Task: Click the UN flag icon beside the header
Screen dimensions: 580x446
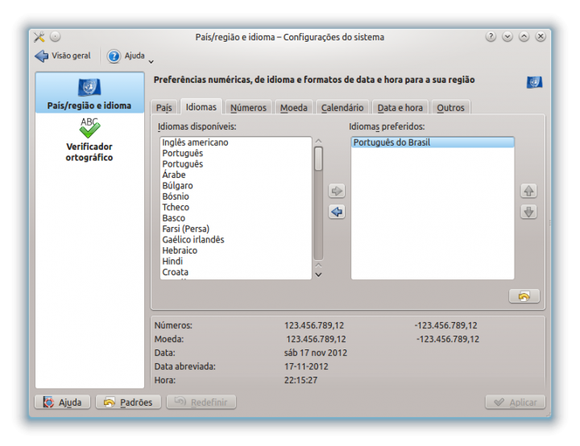Action: point(534,82)
